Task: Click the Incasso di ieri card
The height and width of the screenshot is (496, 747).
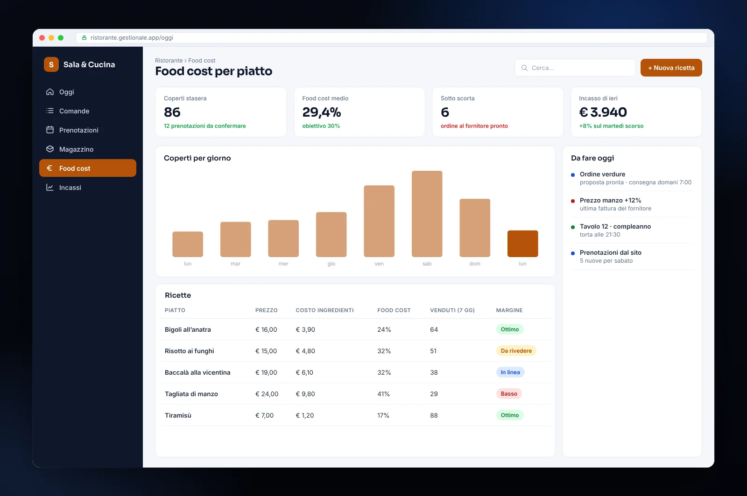Action: click(x=636, y=112)
